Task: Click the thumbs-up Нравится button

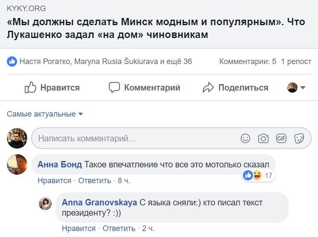Action: tap(52, 88)
